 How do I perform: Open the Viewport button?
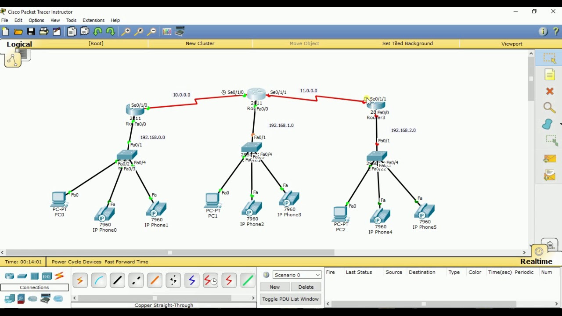(x=512, y=43)
